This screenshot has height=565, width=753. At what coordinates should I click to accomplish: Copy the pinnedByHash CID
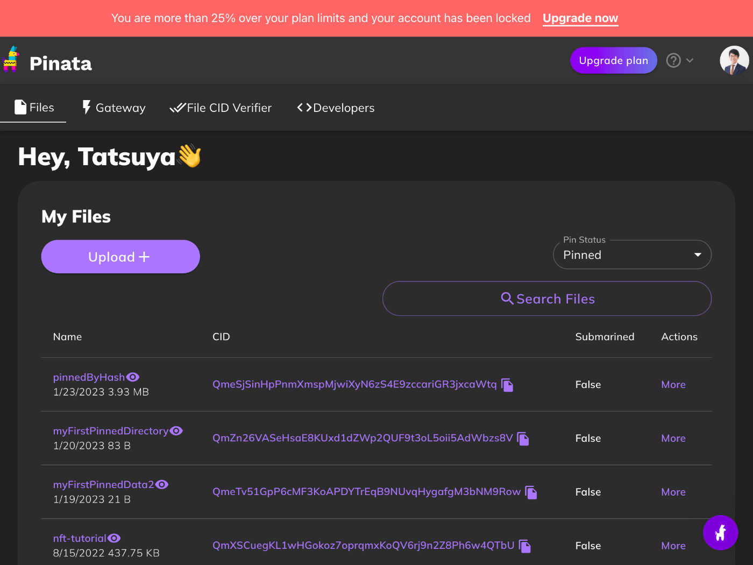507,385
